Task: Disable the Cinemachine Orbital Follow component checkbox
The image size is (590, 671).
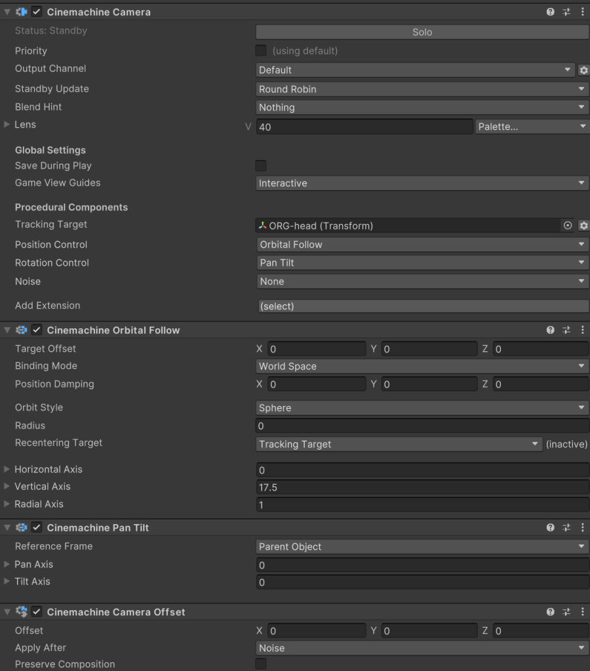Action: click(37, 330)
